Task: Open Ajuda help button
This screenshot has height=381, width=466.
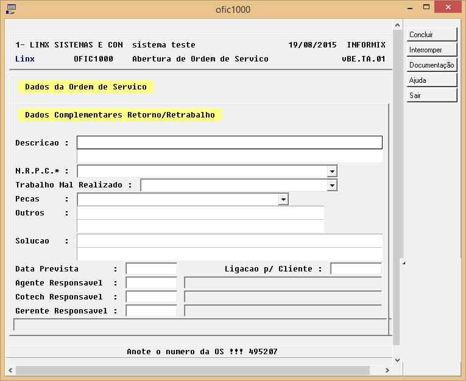Action: (x=431, y=80)
